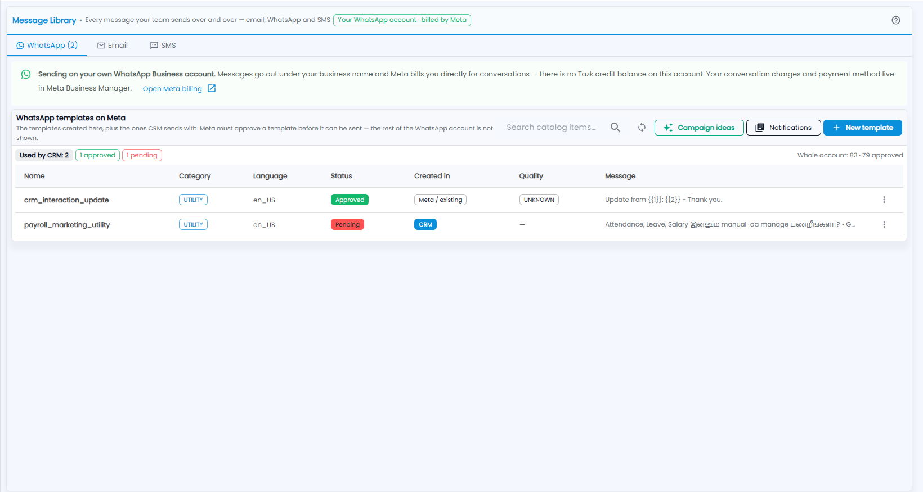
Task: Focus the Search catalog items field
Action: [551, 128]
